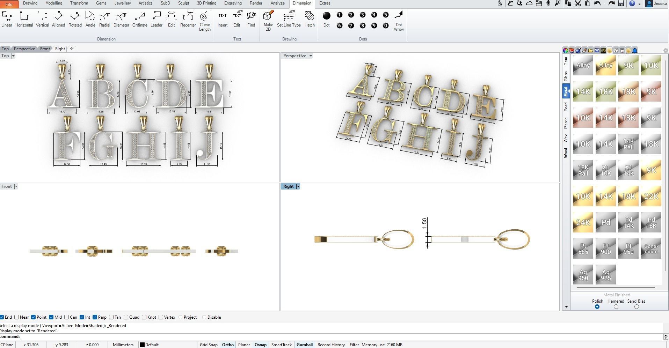This screenshot has width=669, height=348.
Task: Toggle SmartTrack in the status bar
Action: coord(282,345)
